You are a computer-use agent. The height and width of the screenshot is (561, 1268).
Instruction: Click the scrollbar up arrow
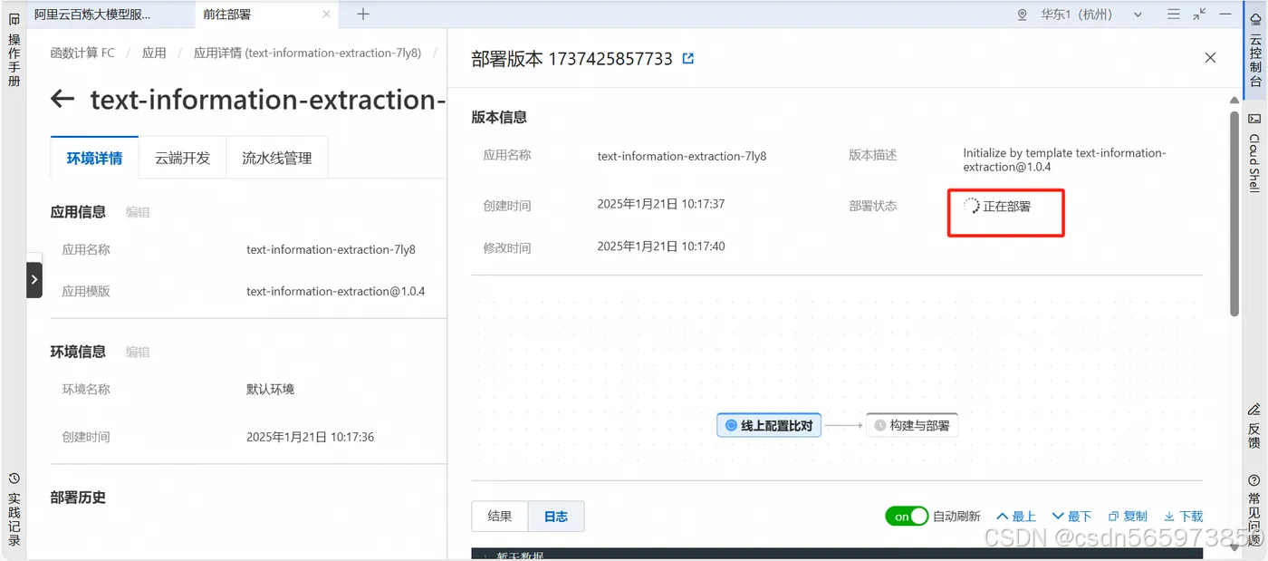click(x=1234, y=99)
